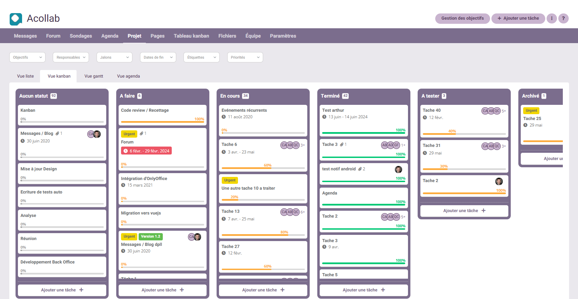
Task: Expand the Objectifs filter dropdown
Action: (x=27, y=57)
